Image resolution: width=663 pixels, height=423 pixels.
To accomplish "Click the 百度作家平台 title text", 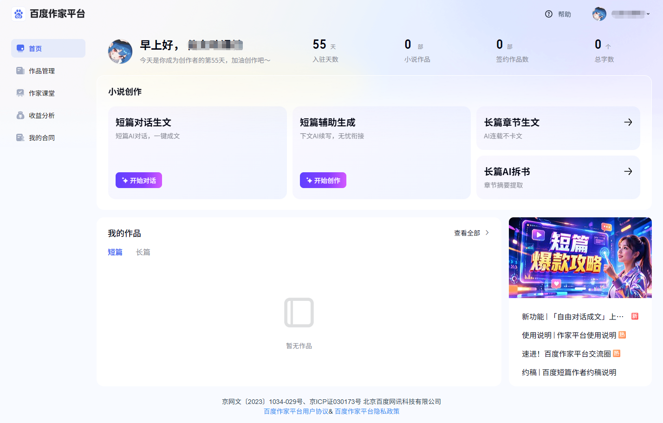I will pyautogui.click(x=58, y=14).
